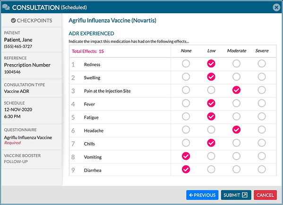Select Moderate for Redness
The width and height of the screenshot is (283, 205).
click(x=236, y=64)
